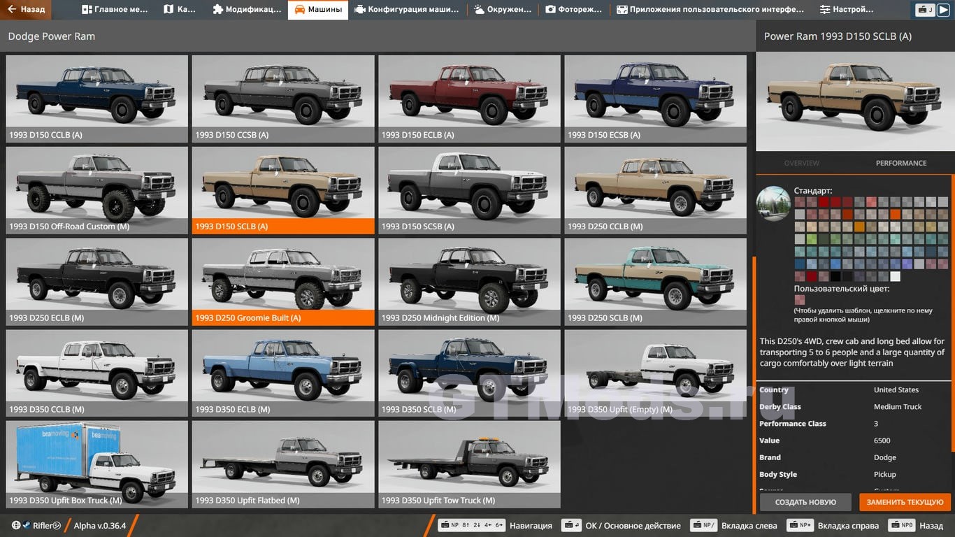Viewport: 955px width, 537px height.
Task: Choose the 1993 D150 SCSB (A) truck
Action: click(469, 190)
